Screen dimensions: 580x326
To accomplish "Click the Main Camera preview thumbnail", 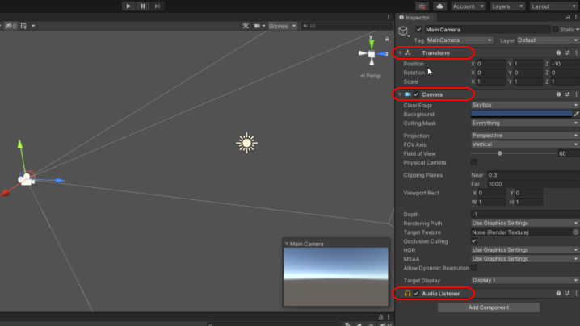I will pos(336,277).
